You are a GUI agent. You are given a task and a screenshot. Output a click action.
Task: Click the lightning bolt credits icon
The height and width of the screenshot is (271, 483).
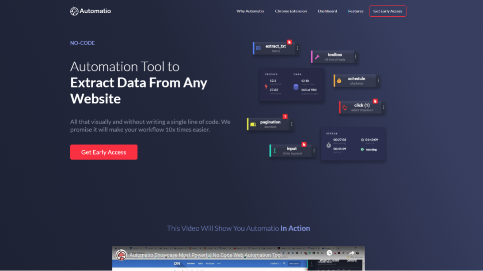coord(266,87)
